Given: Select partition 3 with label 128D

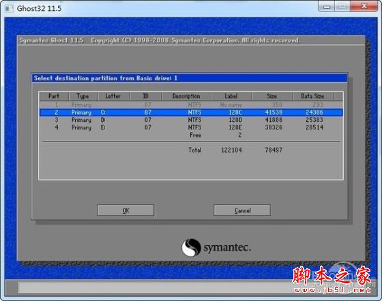Looking at the screenshot, I should click(191, 120).
